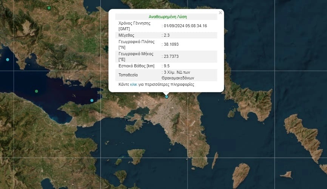Click the 'Τοποθεσία' row label
Viewport: 327px width, 189px height.
point(128,75)
